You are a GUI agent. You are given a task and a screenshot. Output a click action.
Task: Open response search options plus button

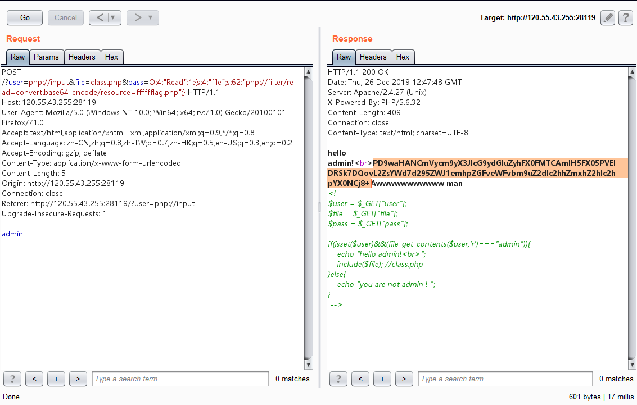coord(382,379)
